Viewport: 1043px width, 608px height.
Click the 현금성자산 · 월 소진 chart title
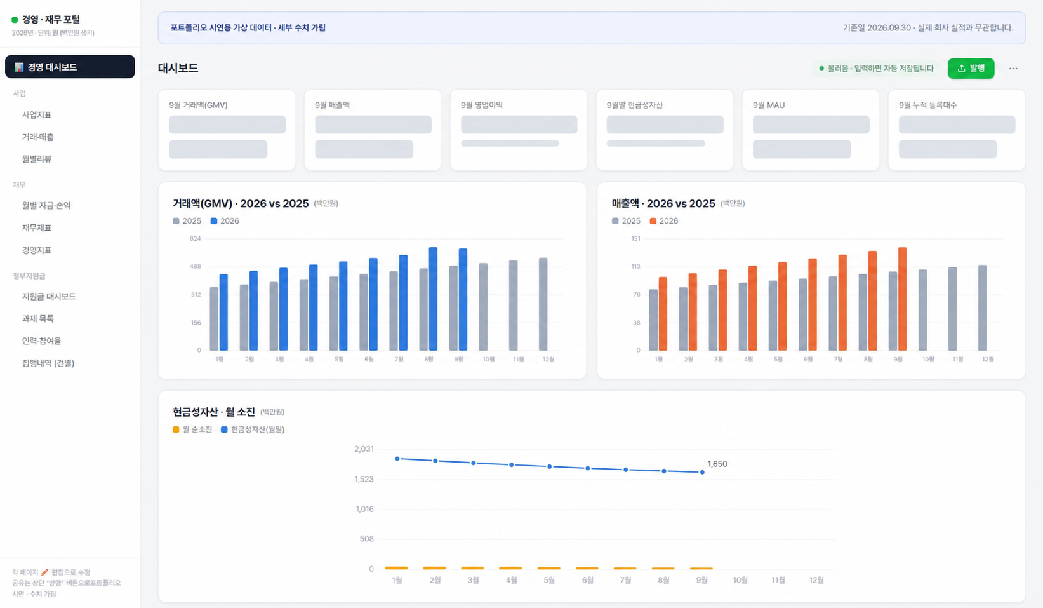[214, 412]
